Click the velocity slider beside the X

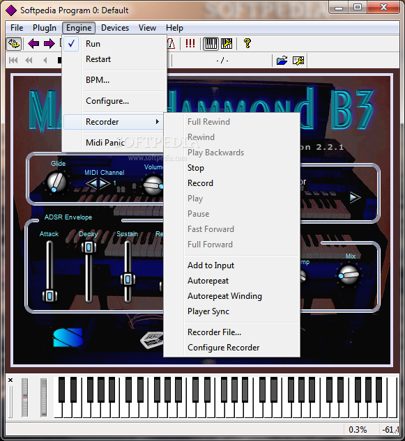pos(11,401)
